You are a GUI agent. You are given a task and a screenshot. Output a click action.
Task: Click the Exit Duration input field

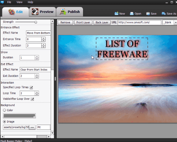[27, 76]
